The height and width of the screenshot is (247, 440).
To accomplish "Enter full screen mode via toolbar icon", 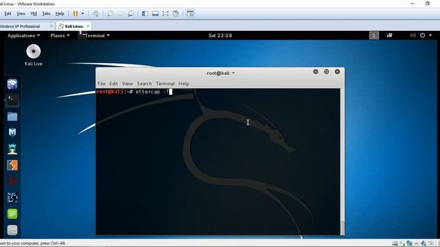I will pyautogui.click(x=165, y=14).
